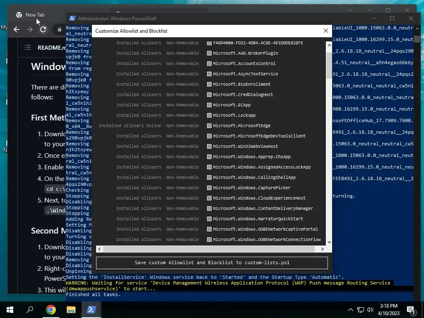The image size is (424, 318).
Task: Click the horizontal scrollbar right arrow
Action: coord(322,249)
